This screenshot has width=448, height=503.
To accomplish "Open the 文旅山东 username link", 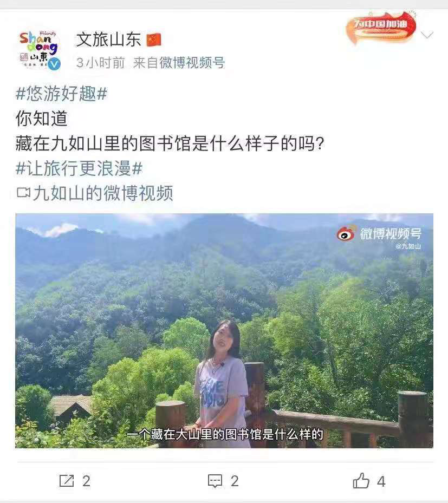I will 109,40.
